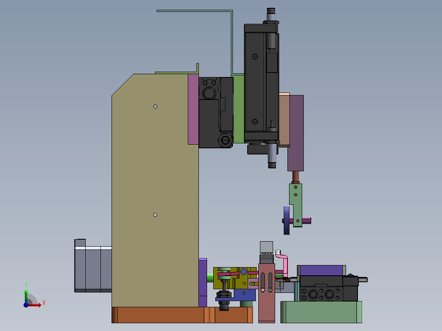The image size is (442, 331).
Task: Select the dark purple block right of slide
Action: (296, 133)
